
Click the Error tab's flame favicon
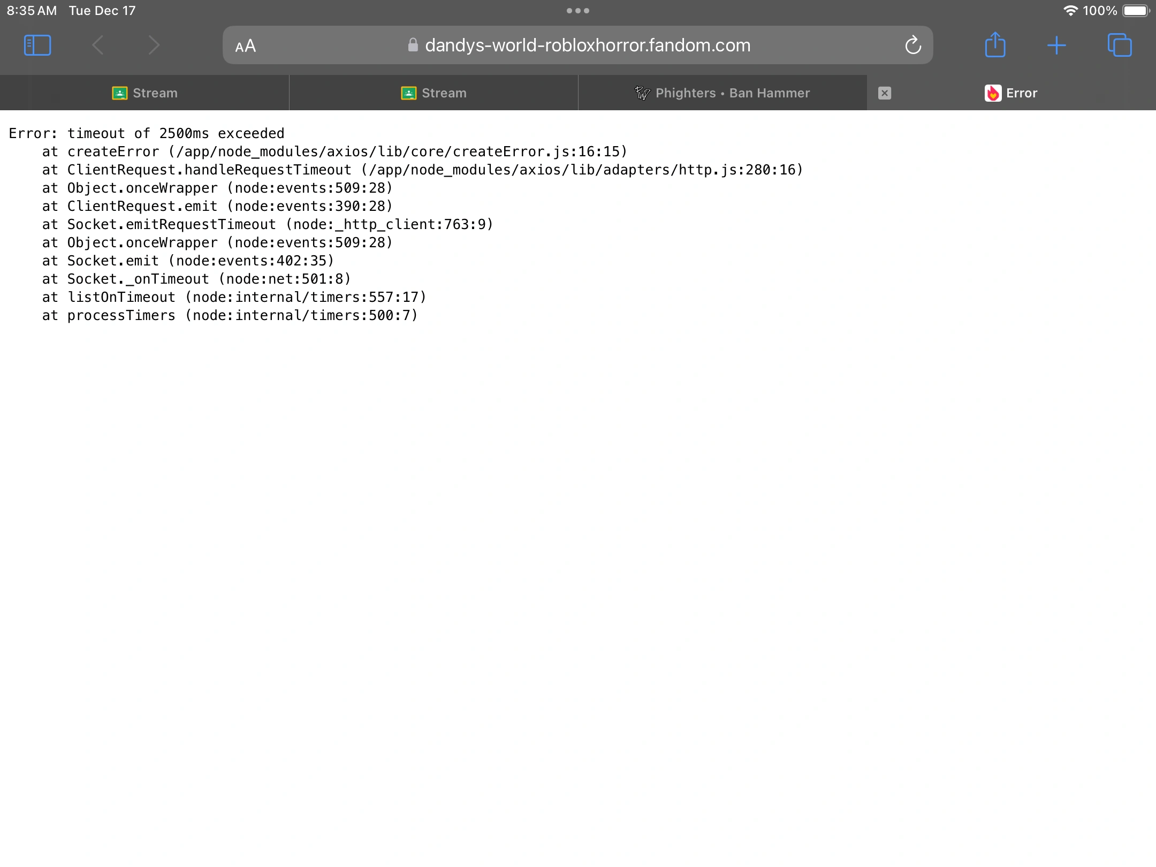click(x=993, y=93)
